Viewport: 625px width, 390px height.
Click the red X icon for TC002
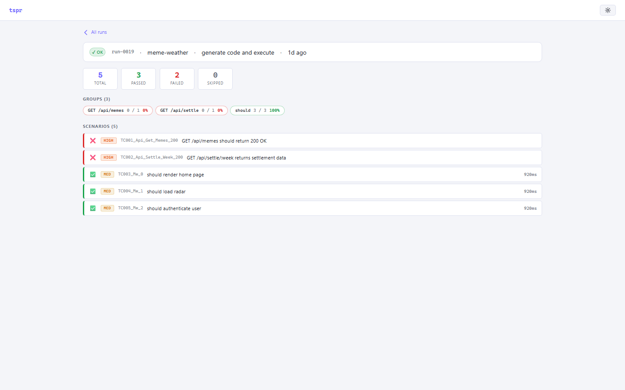click(93, 158)
